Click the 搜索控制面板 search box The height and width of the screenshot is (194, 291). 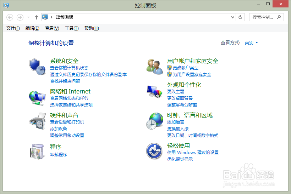click(x=266, y=17)
